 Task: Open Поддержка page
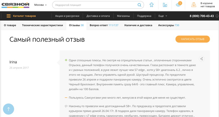144,16
